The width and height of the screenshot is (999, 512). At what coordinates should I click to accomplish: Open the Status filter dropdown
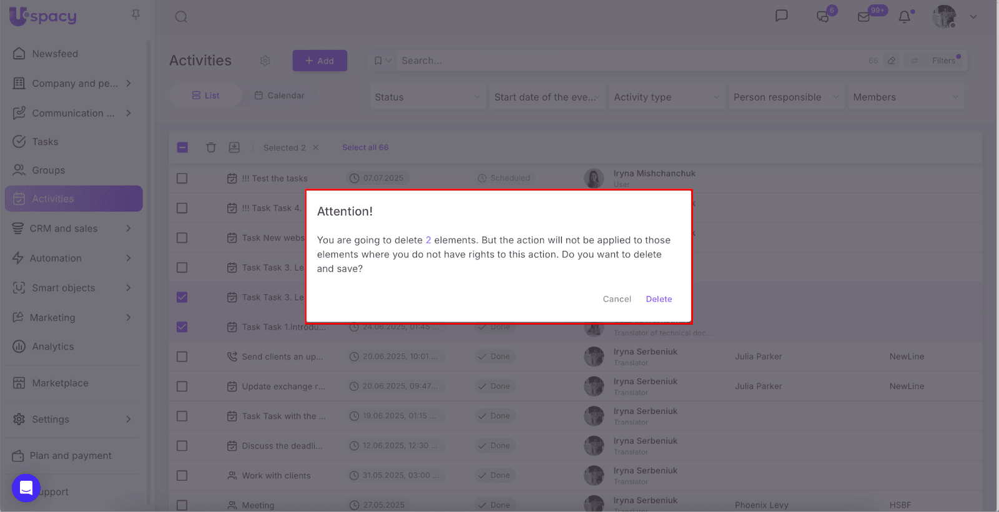(x=428, y=97)
